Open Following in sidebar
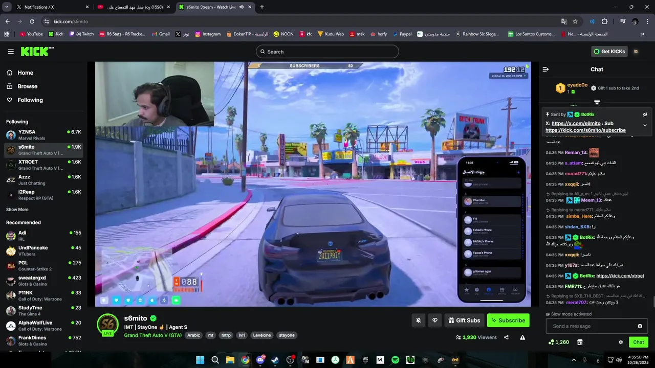 tap(30, 100)
